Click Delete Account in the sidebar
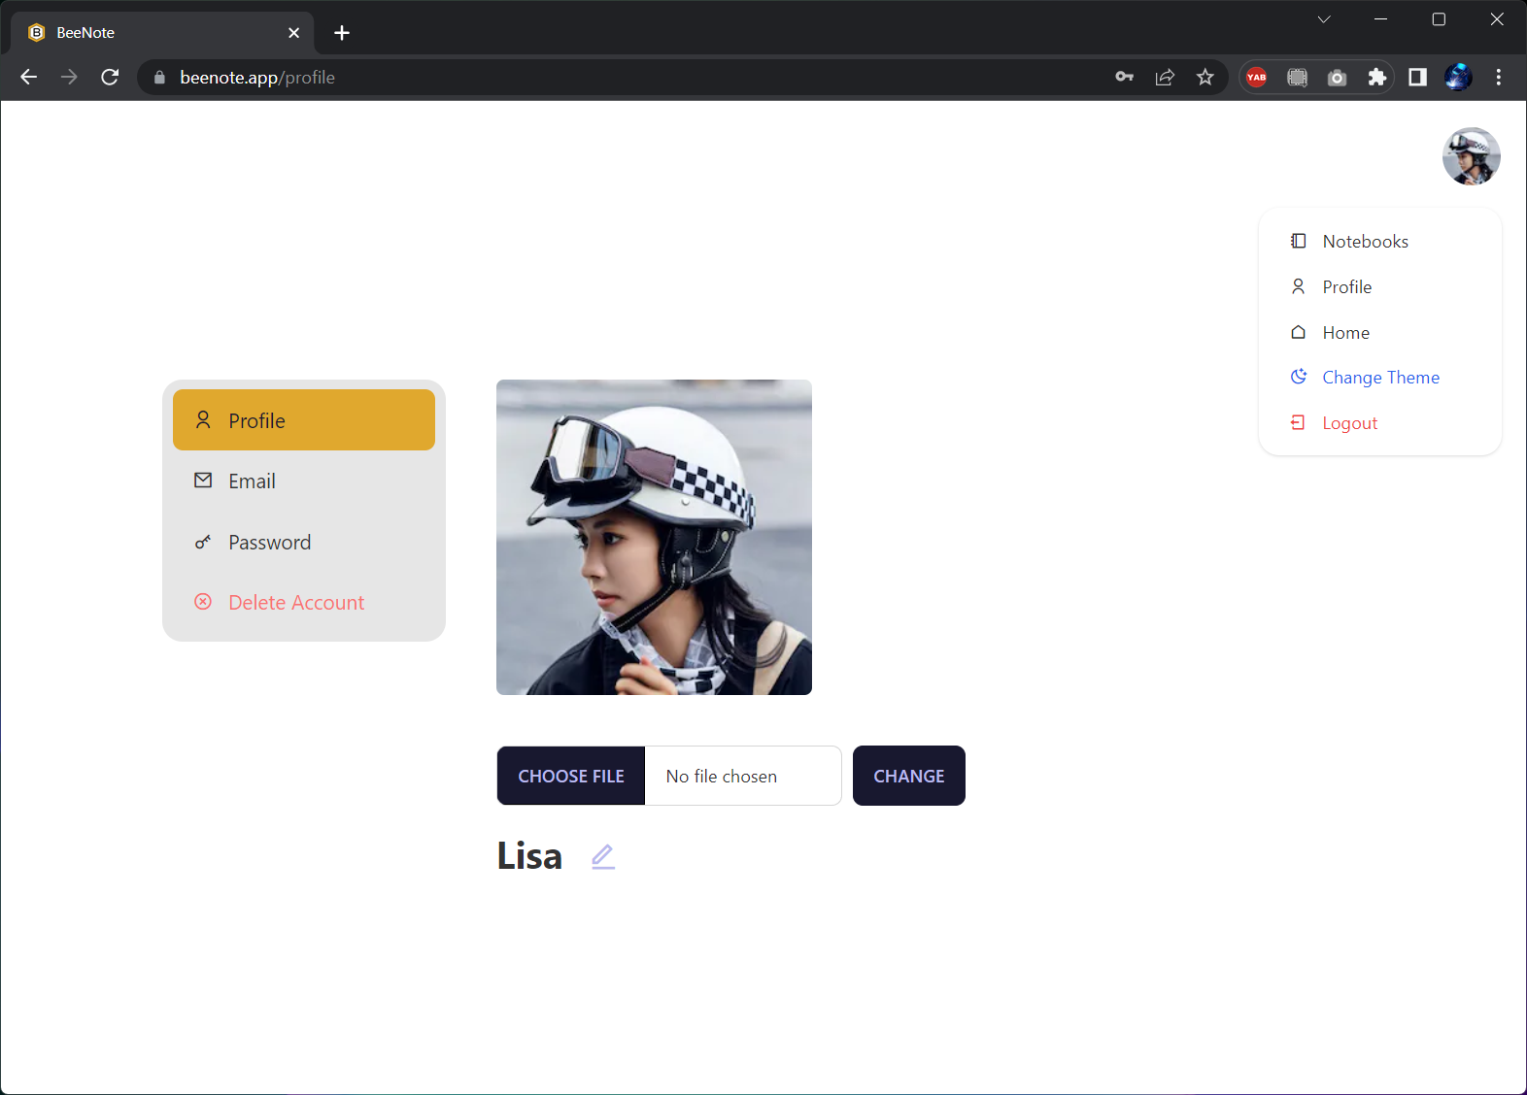The image size is (1527, 1095). [304, 603]
